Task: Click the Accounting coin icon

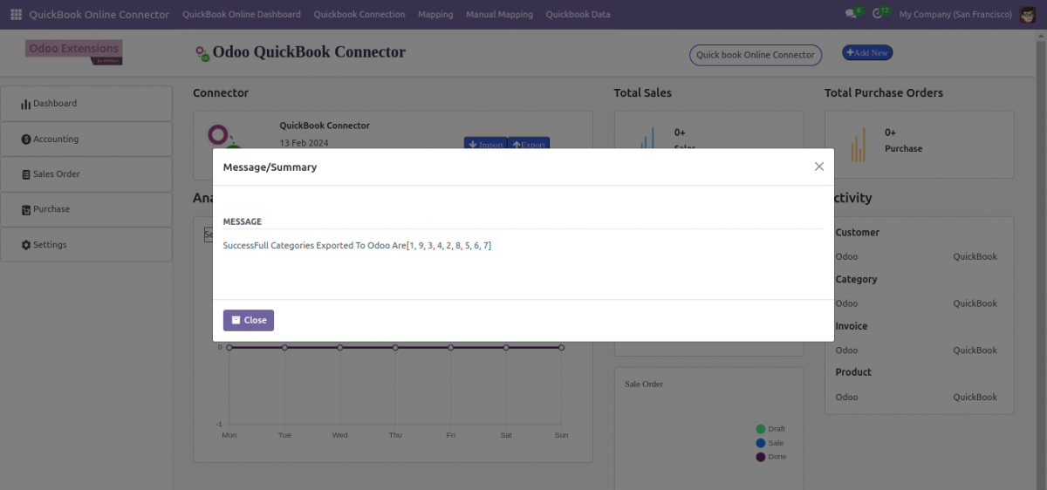Action: pyautogui.click(x=26, y=140)
